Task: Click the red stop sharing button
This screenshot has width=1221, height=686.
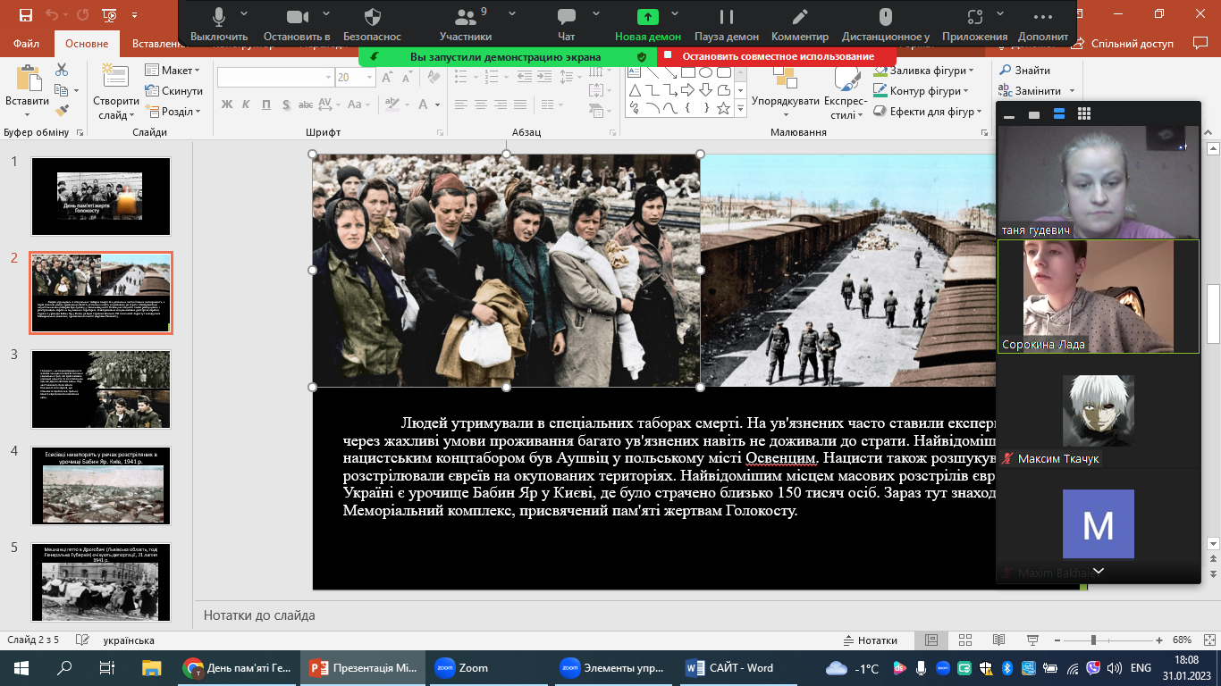Action: 776,56
